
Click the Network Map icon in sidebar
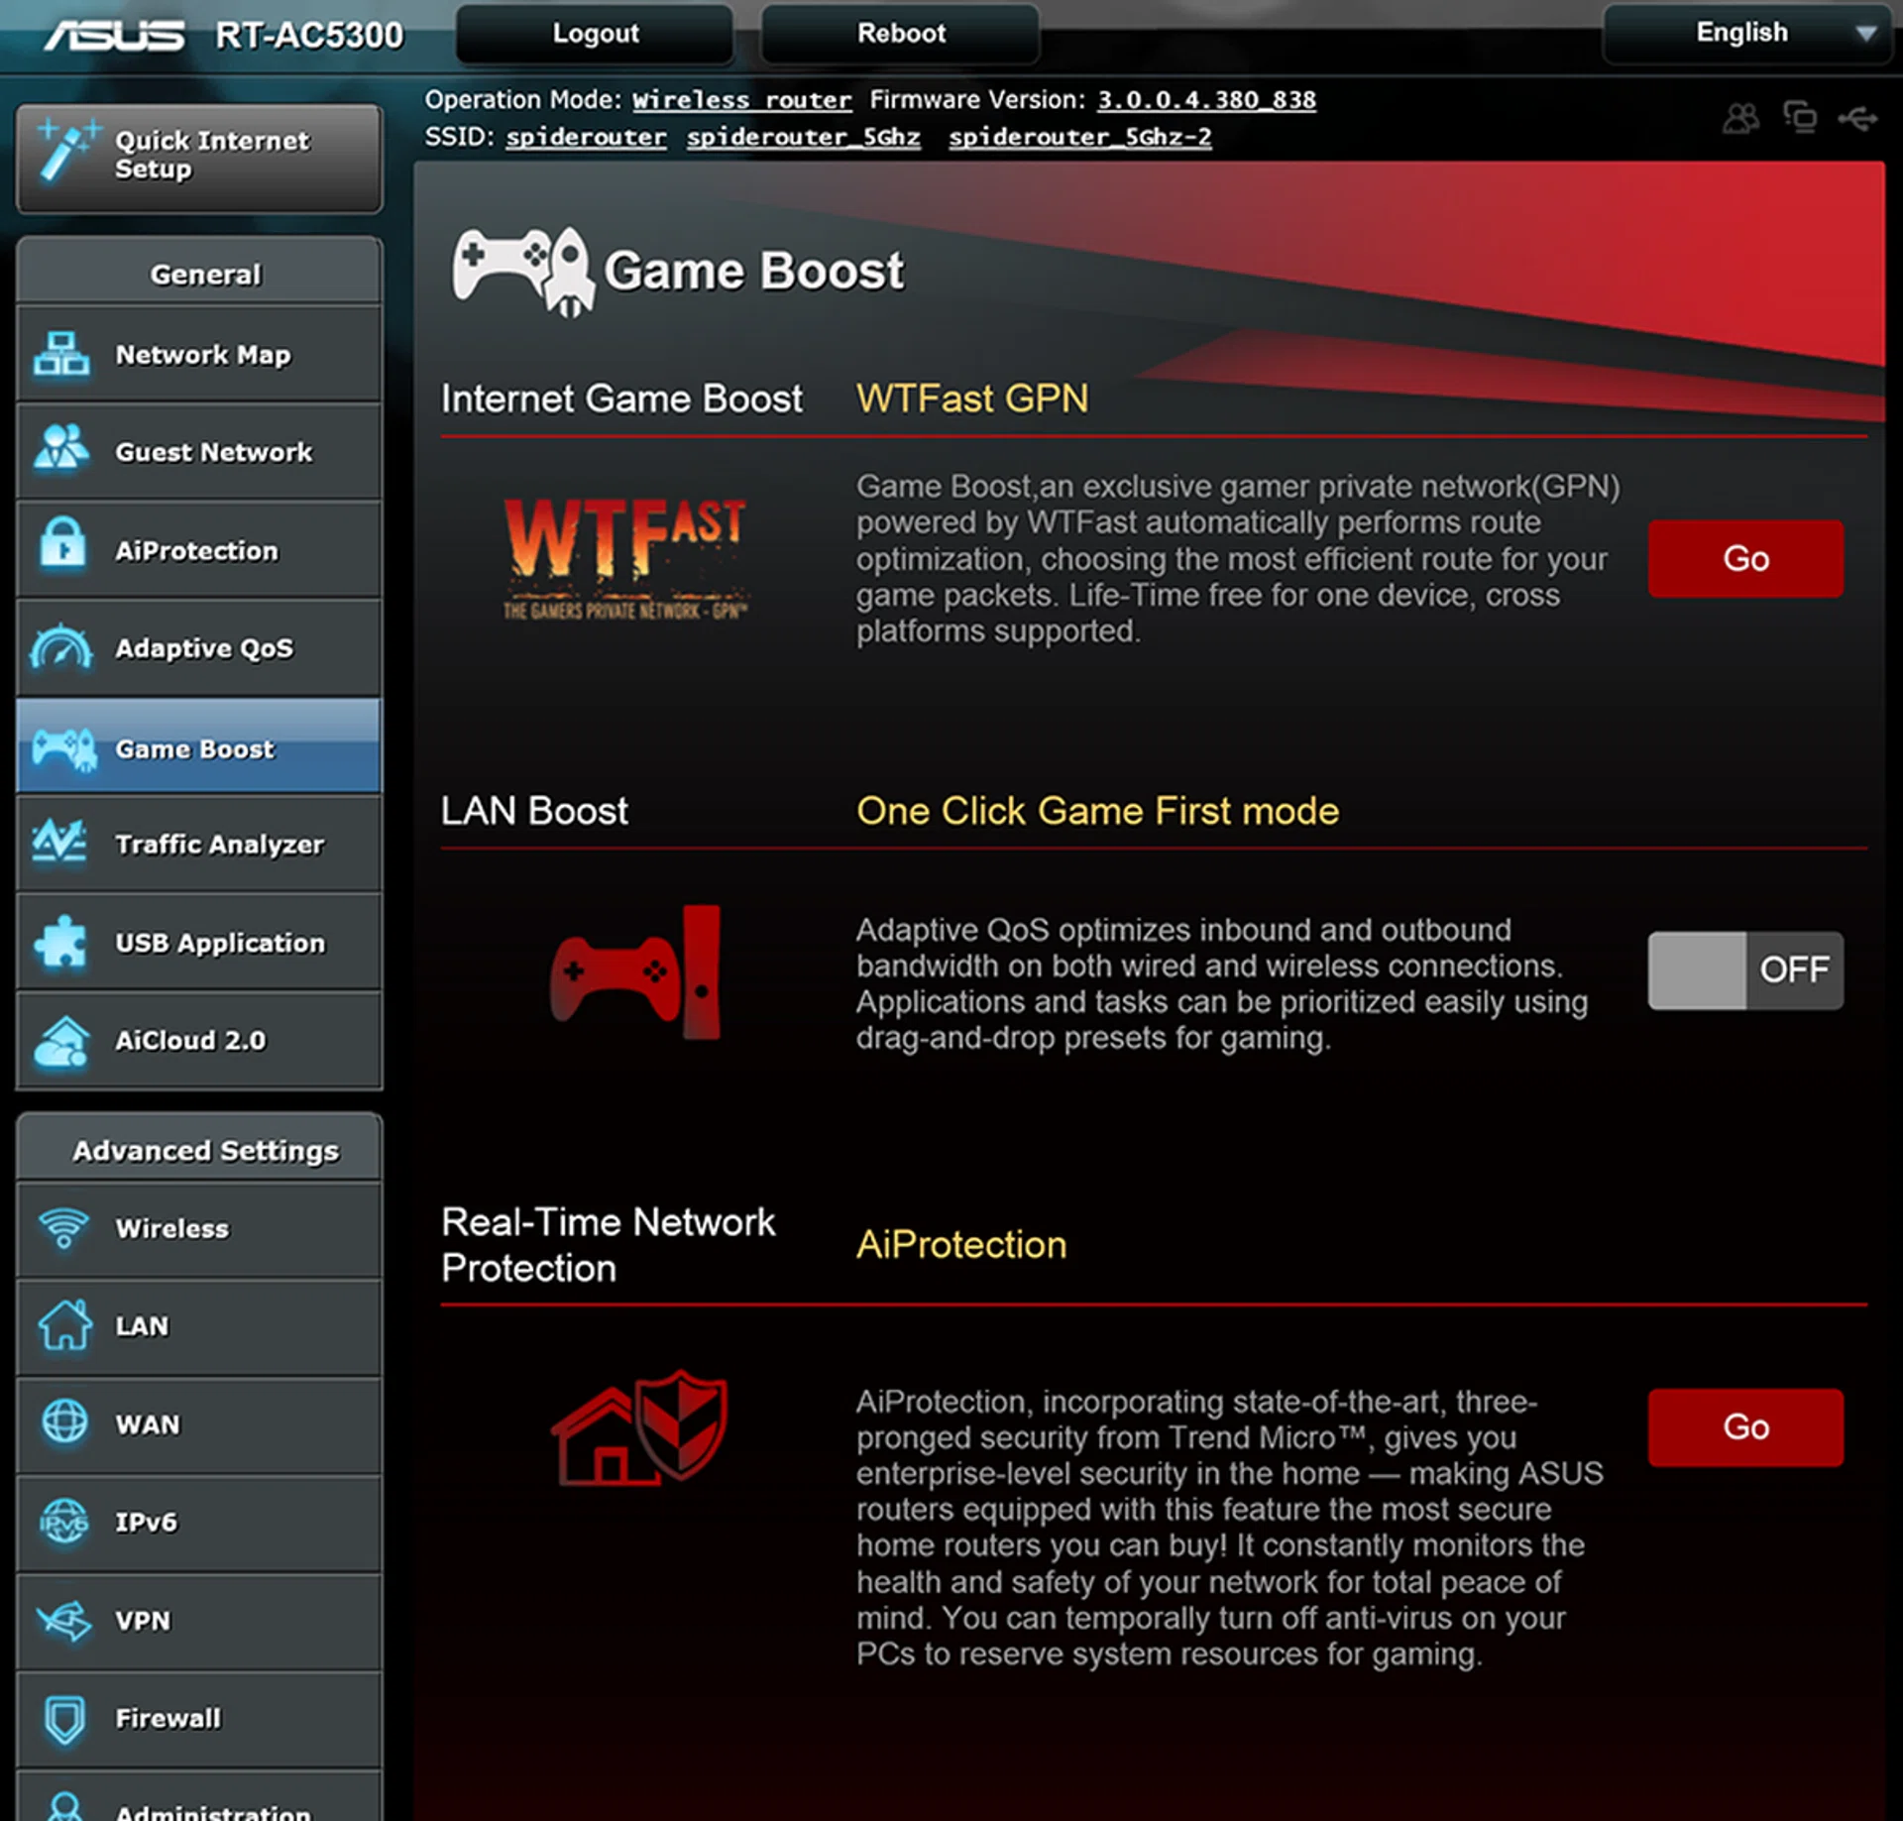click(x=61, y=354)
